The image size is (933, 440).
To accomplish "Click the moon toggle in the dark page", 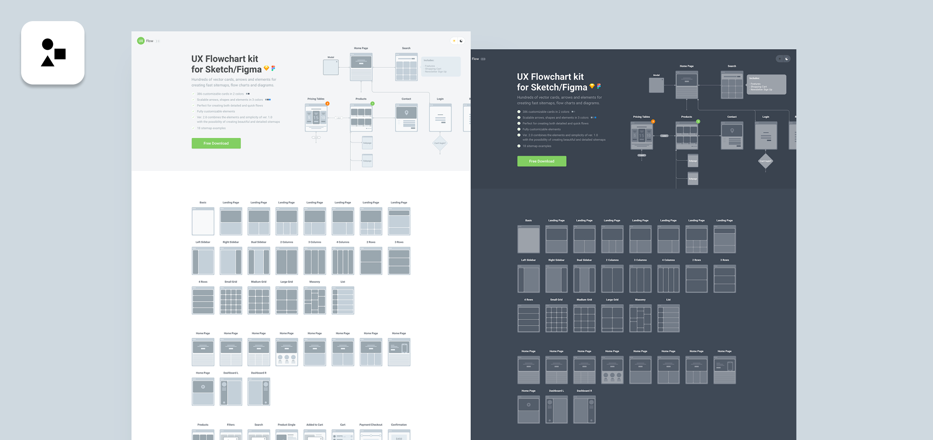I will 787,59.
